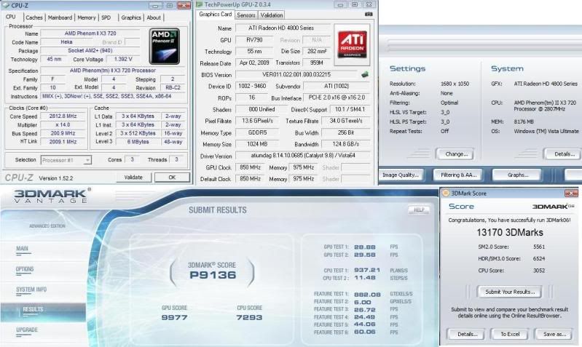Screen dimensions: 582x347
Task: Open the Mainboard tab in CPU-Z
Action: (x=60, y=17)
